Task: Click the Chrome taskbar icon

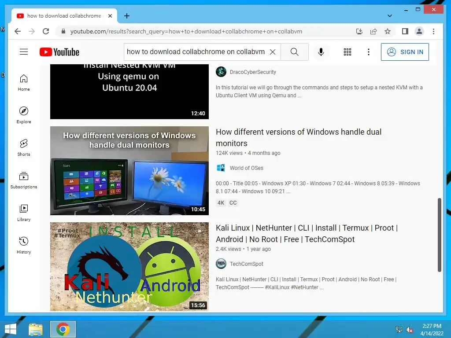Action: click(63, 329)
